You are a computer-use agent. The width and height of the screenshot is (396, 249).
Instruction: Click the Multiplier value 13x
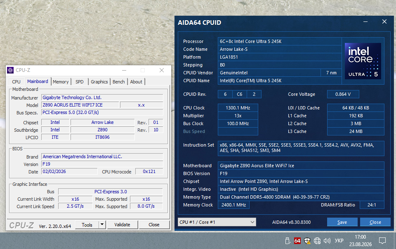tap(238, 116)
